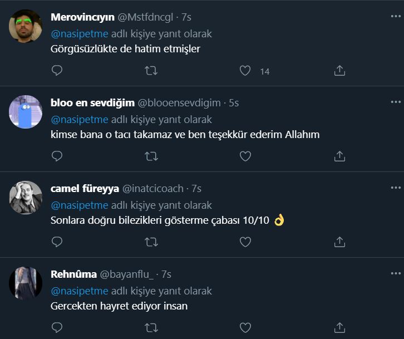
Task: Share Merovincıyın's tweet
Action: (339, 71)
